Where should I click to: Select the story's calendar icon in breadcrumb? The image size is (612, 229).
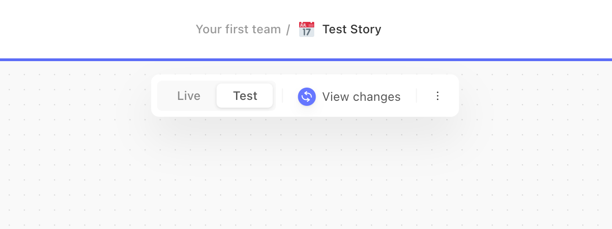306,29
